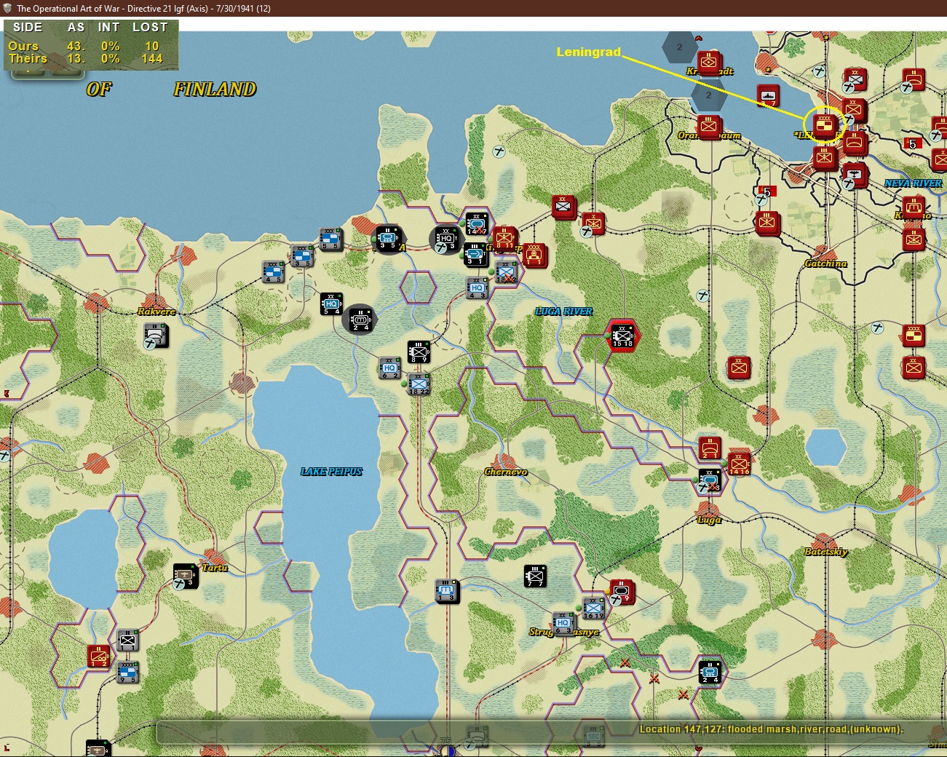Select the Soviet infantry regiment at Oranienbaum

(x=708, y=127)
